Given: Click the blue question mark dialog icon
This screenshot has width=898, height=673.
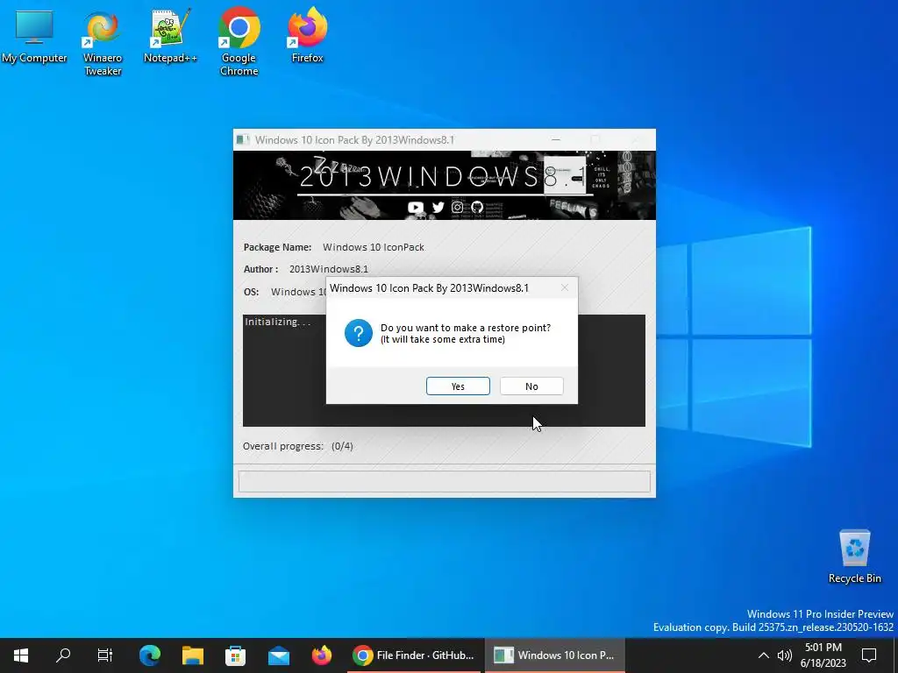Looking at the screenshot, I should pyautogui.click(x=359, y=332).
